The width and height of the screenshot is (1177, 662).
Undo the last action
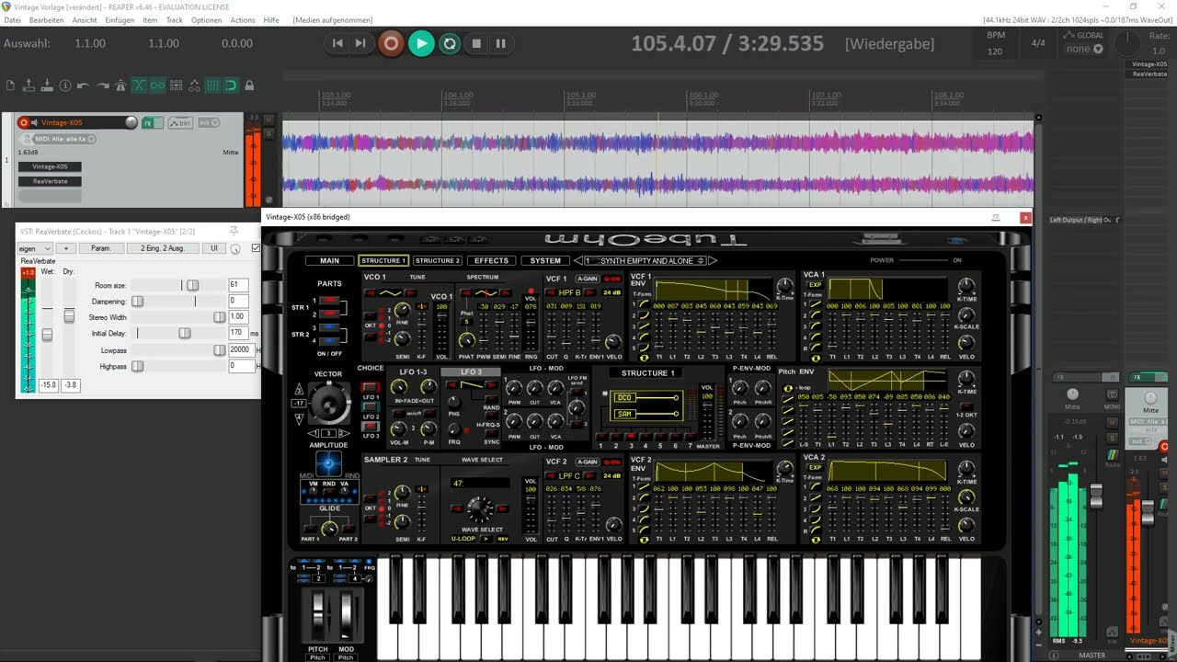84,86
